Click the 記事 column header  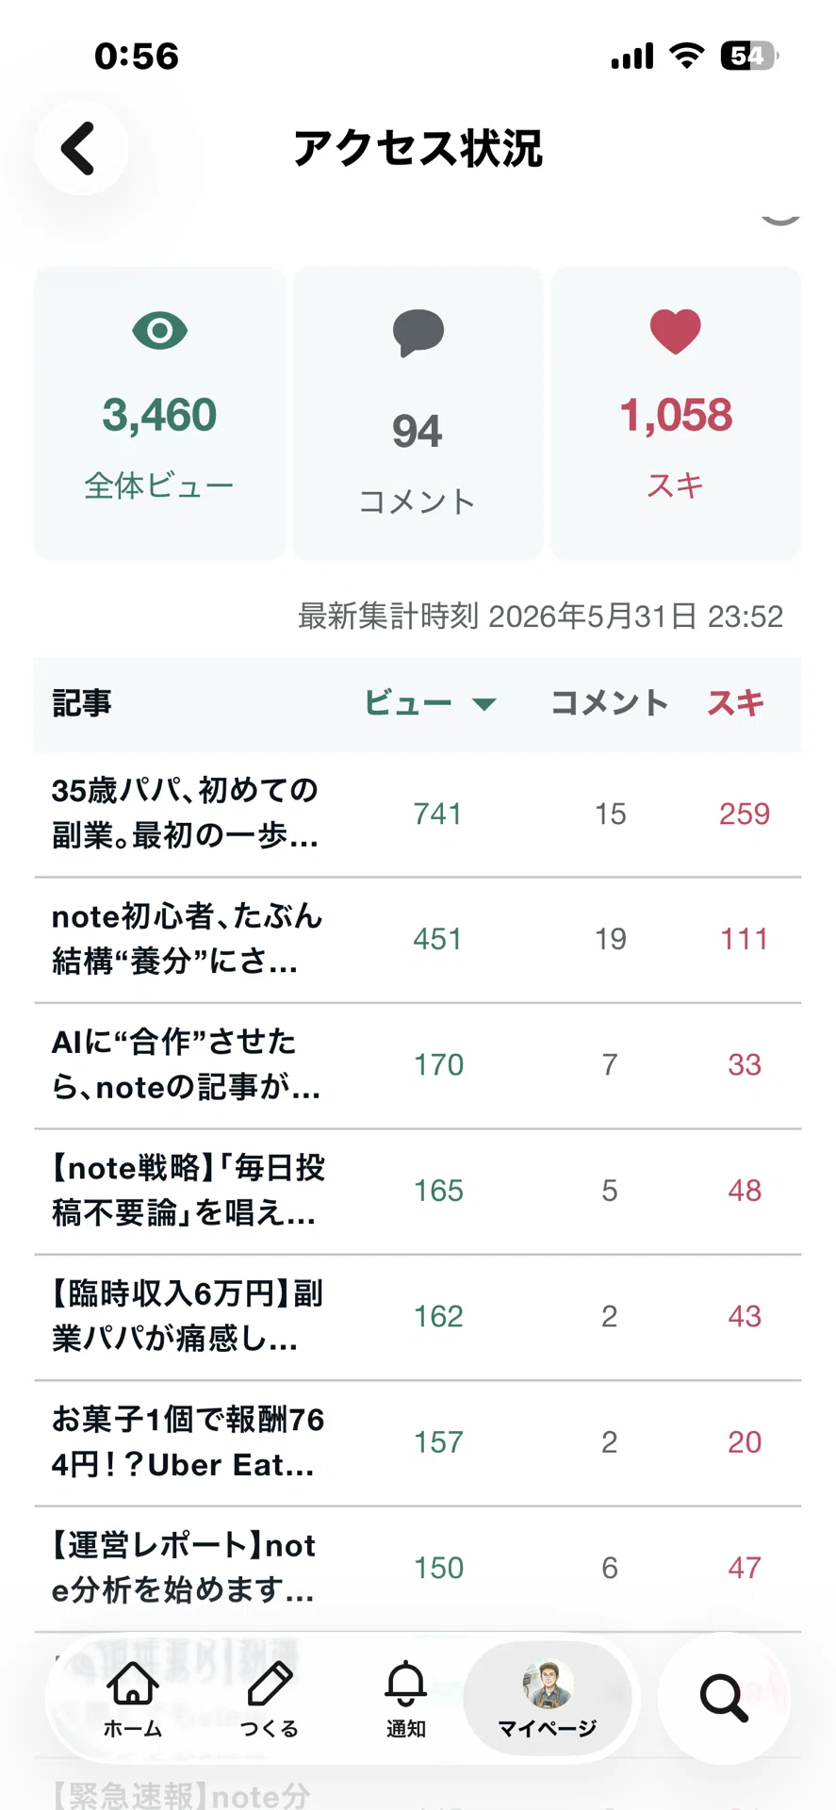tap(82, 703)
